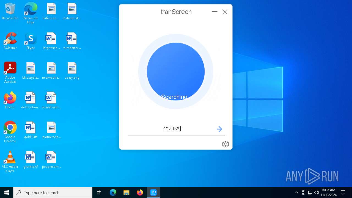Open Microsoft Edge desktop shortcut
The height and width of the screenshot is (198, 352).
pyautogui.click(x=31, y=13)
